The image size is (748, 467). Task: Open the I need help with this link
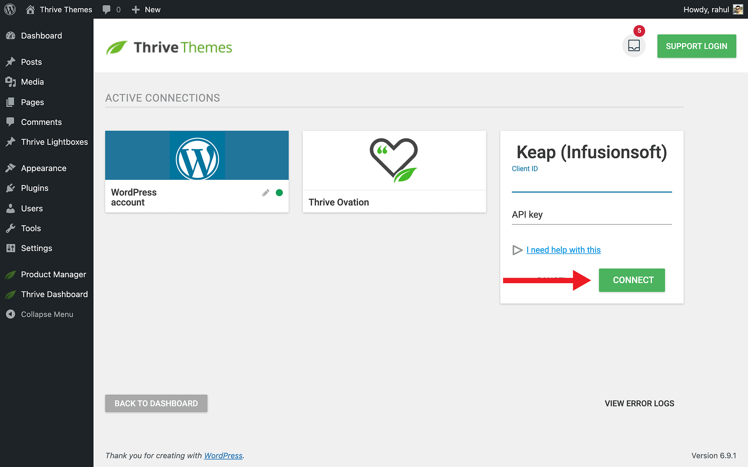[563, 250]
